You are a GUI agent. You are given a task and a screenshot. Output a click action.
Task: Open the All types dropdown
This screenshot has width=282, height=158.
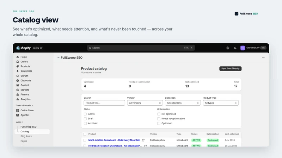221,103
